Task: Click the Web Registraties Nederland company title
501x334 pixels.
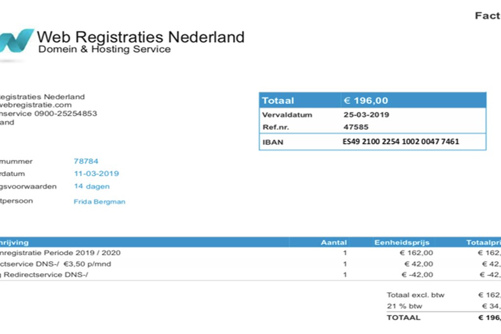Action: (140, 37)
